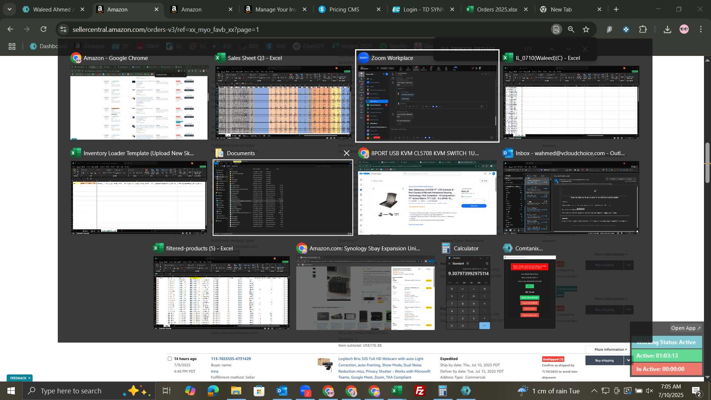711x400 pixels.
Task: Dismiss the FEEDBACK tag with its X
Action: click(x=29, y=378)
